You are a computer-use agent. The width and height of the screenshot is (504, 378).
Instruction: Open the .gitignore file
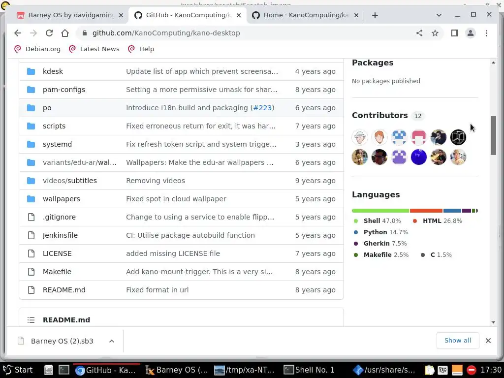(59, 217)
